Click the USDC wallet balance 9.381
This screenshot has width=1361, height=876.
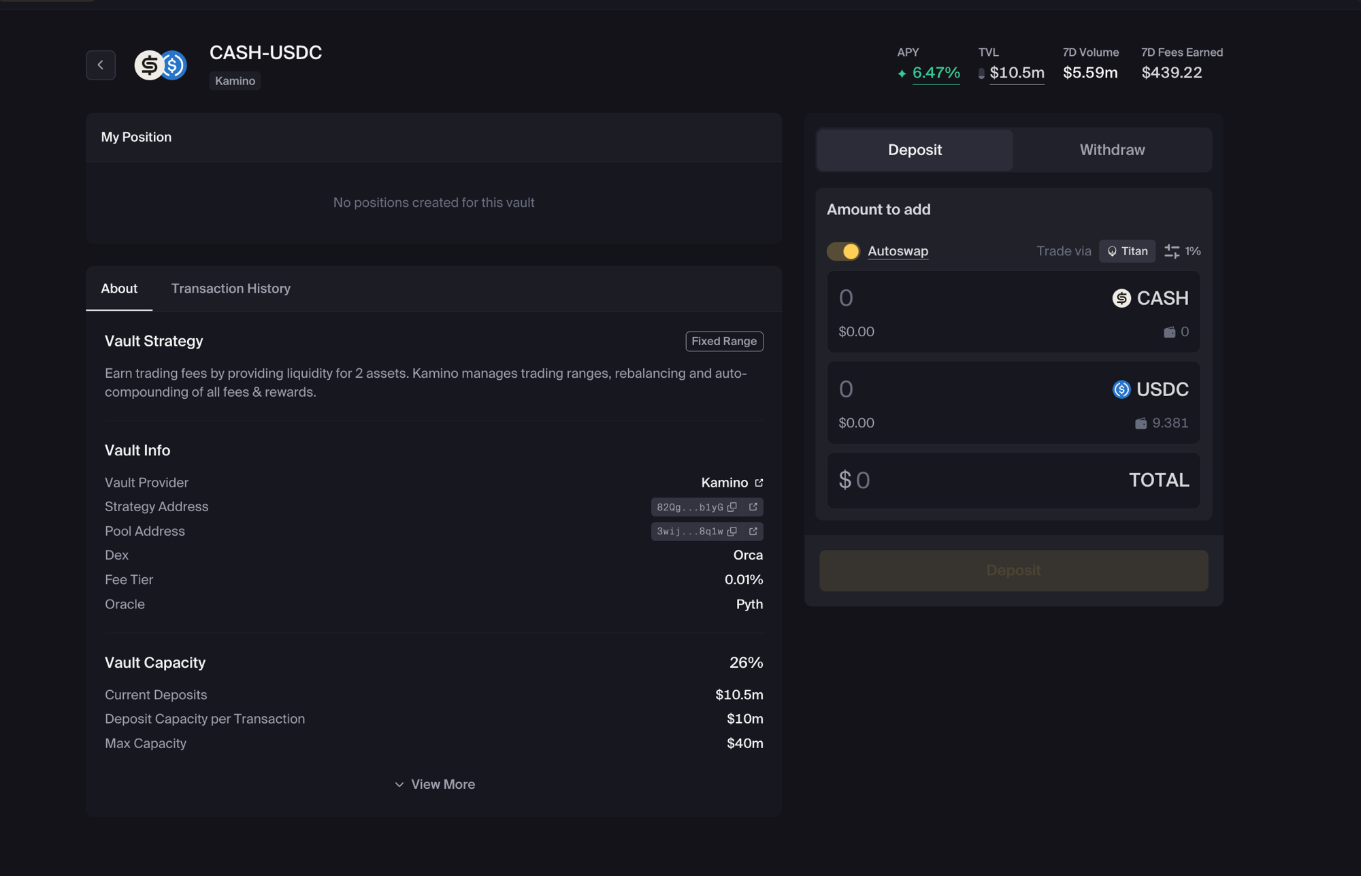click(1162, 423)
